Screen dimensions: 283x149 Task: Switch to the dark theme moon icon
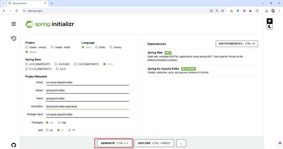pos(269,27)
